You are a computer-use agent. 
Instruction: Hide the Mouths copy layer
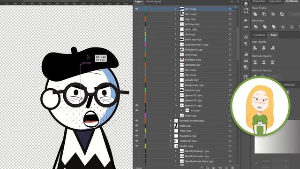(137, 146)
